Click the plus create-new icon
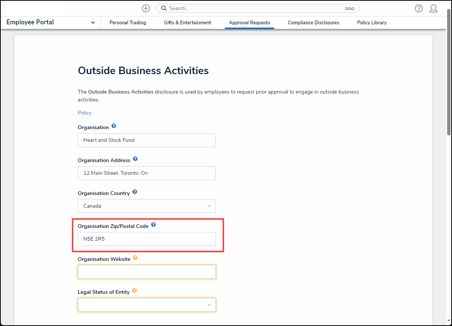The height and width of the screenshot is (326, 452). [x=146, y=8]
